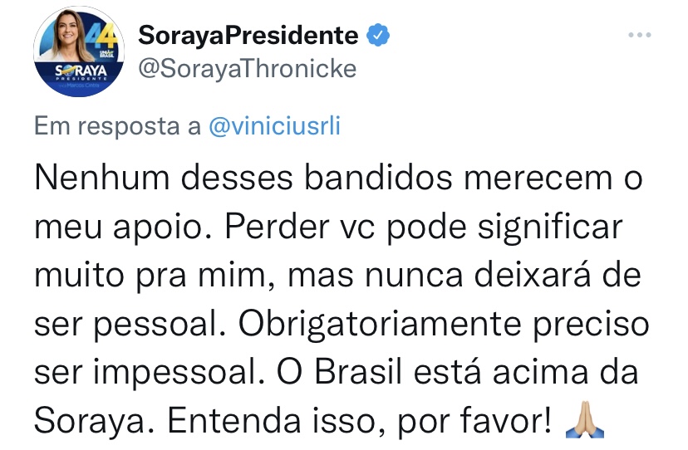688x450 pixels.
Task: Click the SORAYA logo text in avatar
Action: click(81, 71)
